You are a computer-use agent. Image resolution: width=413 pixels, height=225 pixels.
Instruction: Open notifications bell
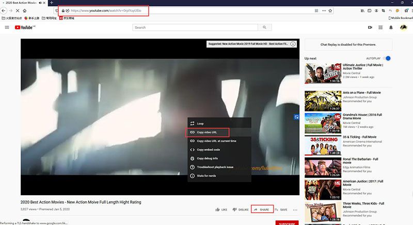[391, 27]
